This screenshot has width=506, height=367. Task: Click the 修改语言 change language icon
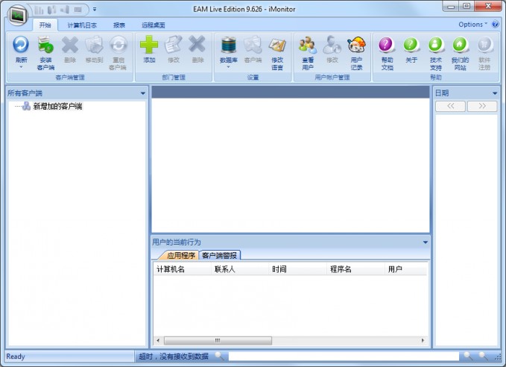277,45
